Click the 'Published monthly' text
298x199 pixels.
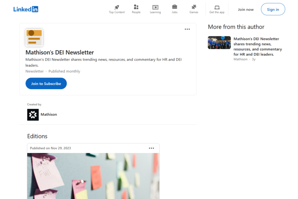(64, 71)
